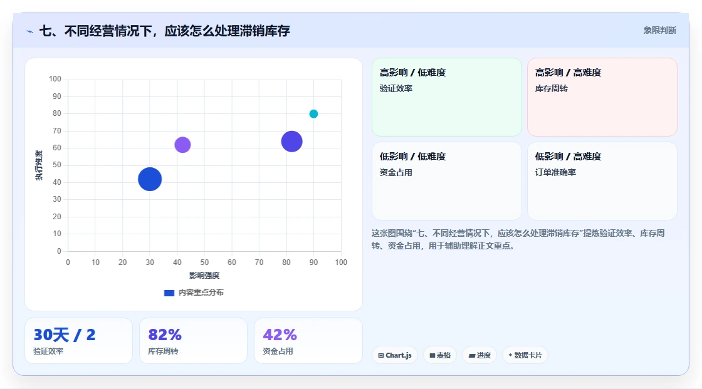Image resolution: width=702 pixels, height=389 pixels.
Task: Click the icon inside the 进度 chip
Action: coord(472,355)
